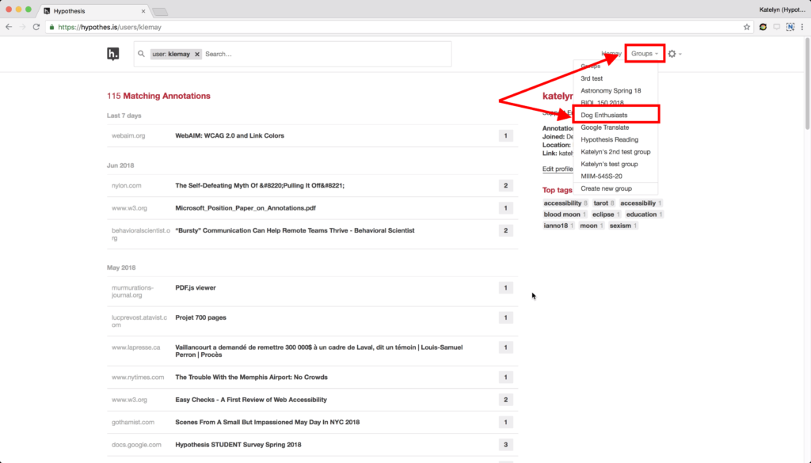Viewport: 811px width, 463px height.
Task: Click the docs.google.com domain label
Action: click(x=136, y=444)
